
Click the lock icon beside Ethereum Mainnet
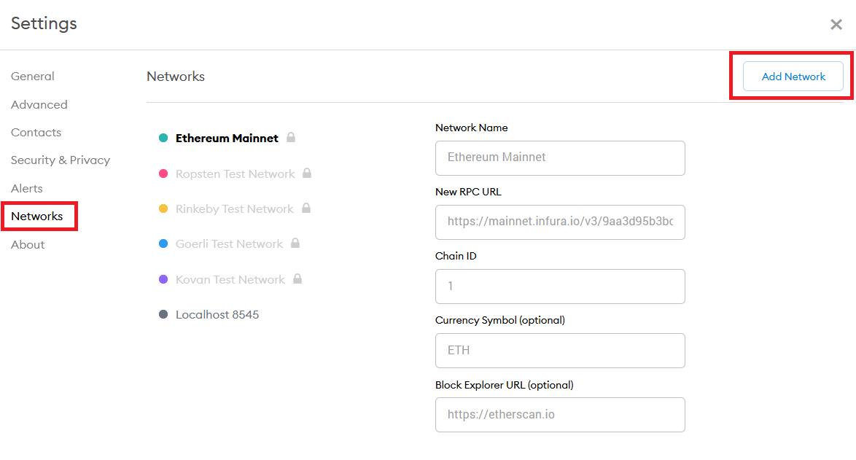click(291, 137)
